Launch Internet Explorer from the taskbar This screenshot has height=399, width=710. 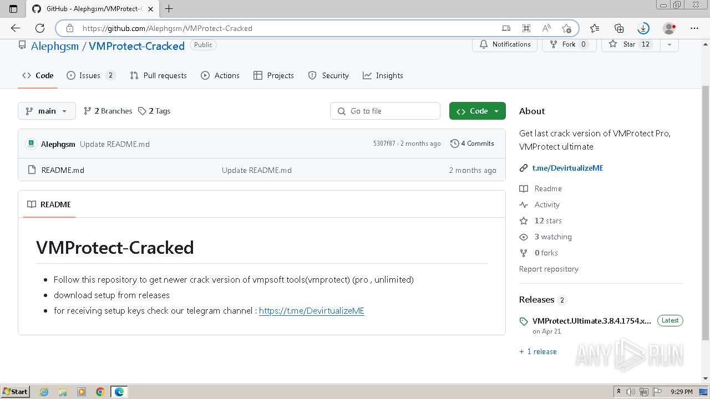click(44, 392)
